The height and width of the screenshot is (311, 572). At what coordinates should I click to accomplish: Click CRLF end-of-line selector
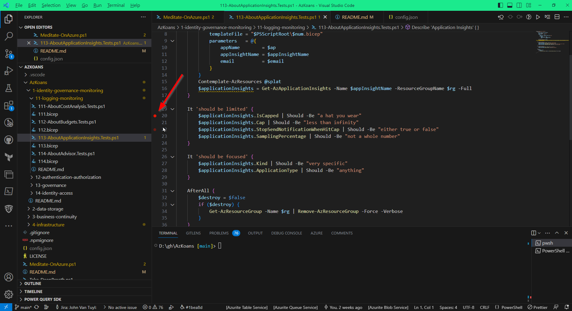coord(485,307)
